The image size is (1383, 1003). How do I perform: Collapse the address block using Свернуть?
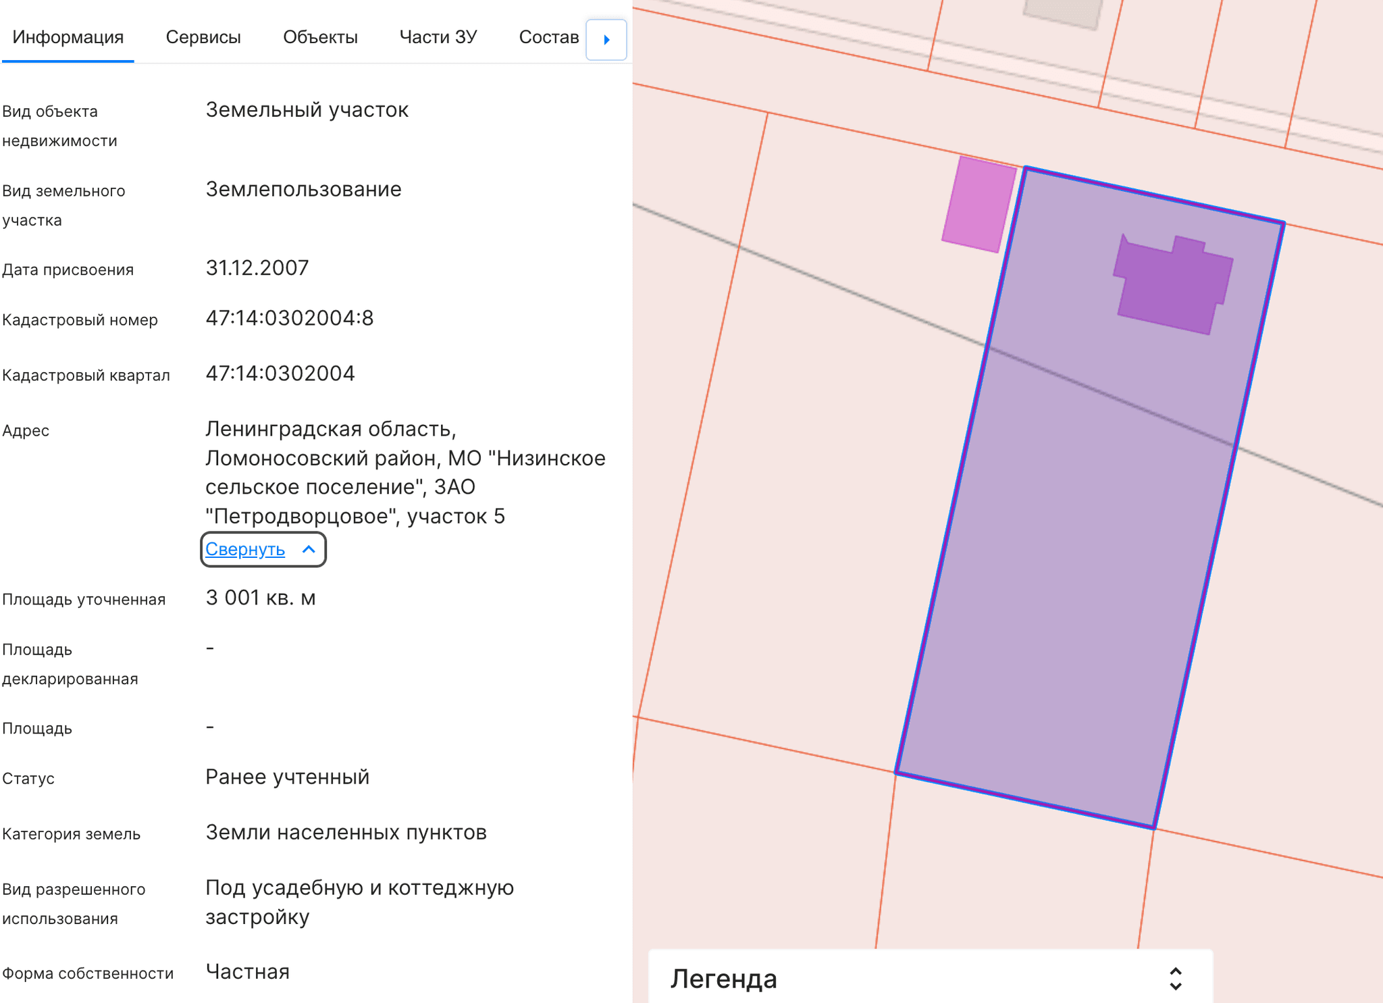pyautogui.click(x=245, y=549)
